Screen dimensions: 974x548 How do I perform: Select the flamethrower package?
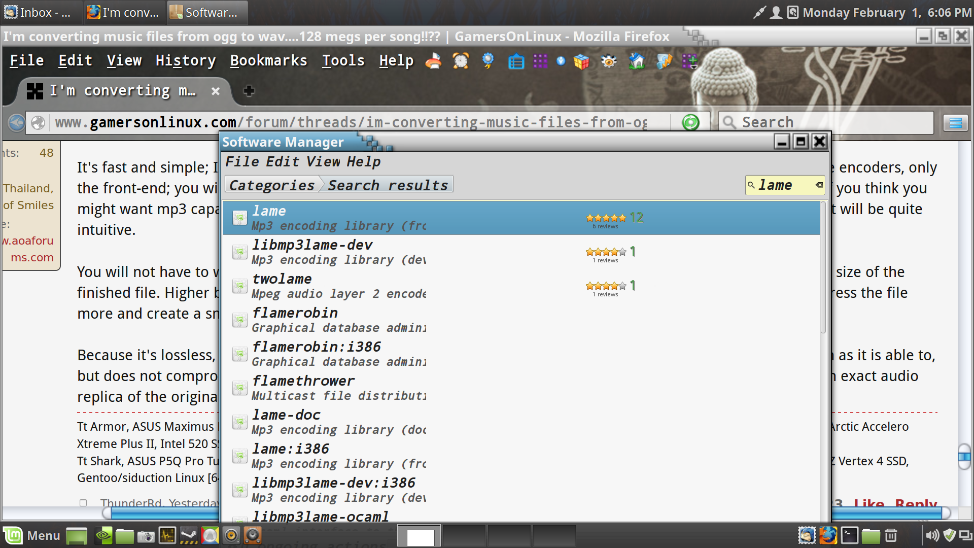(521, 388)
